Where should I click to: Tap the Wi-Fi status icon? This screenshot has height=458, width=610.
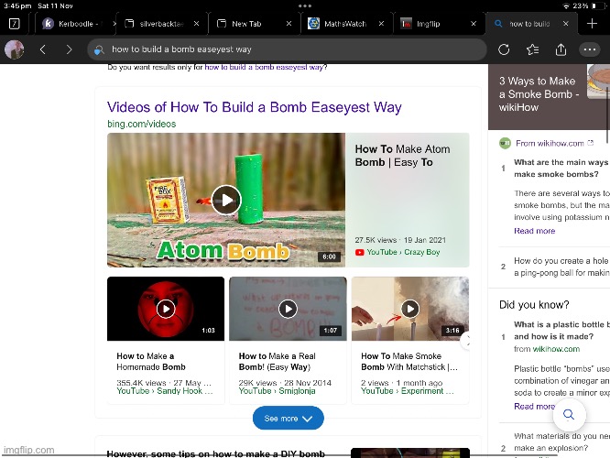tap(566, 5)
